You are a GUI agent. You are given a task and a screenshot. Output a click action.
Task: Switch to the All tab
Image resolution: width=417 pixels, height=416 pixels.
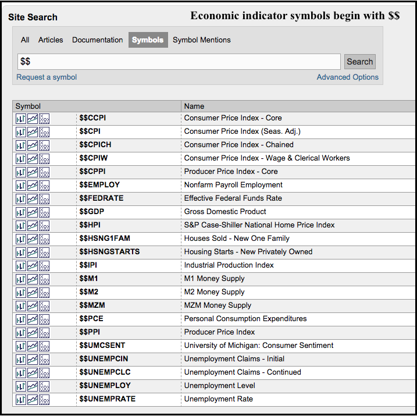(25, 40)
